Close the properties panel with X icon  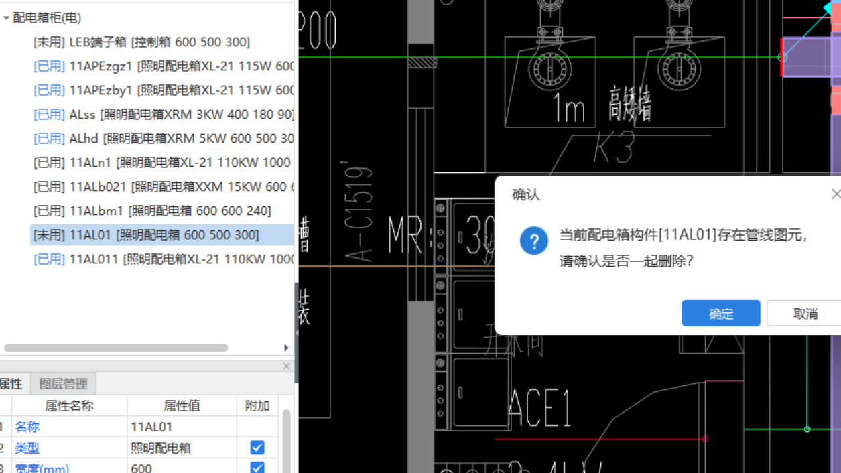[x=287, y=366]
